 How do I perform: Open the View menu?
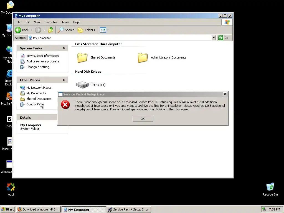click(37, 22)
